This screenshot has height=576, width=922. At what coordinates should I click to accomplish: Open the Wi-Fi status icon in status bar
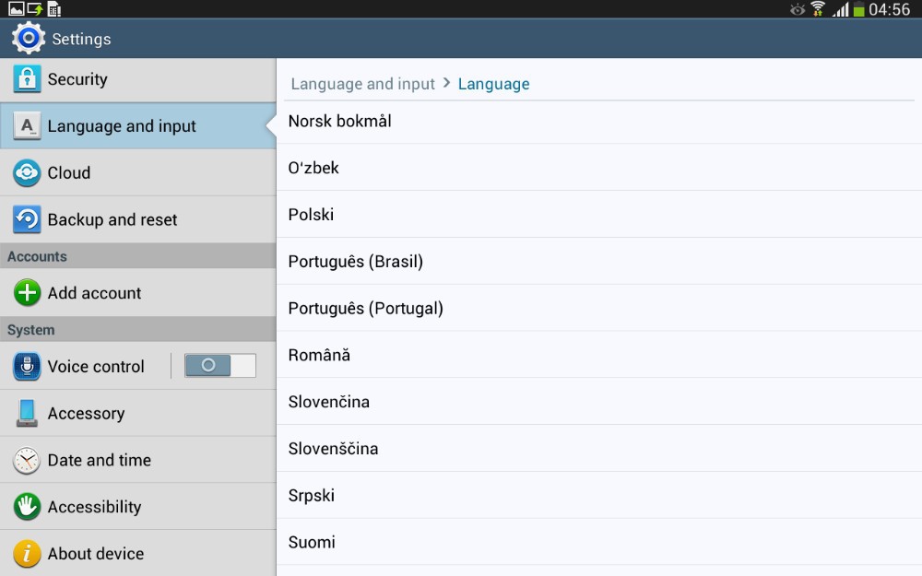(817, 9)
